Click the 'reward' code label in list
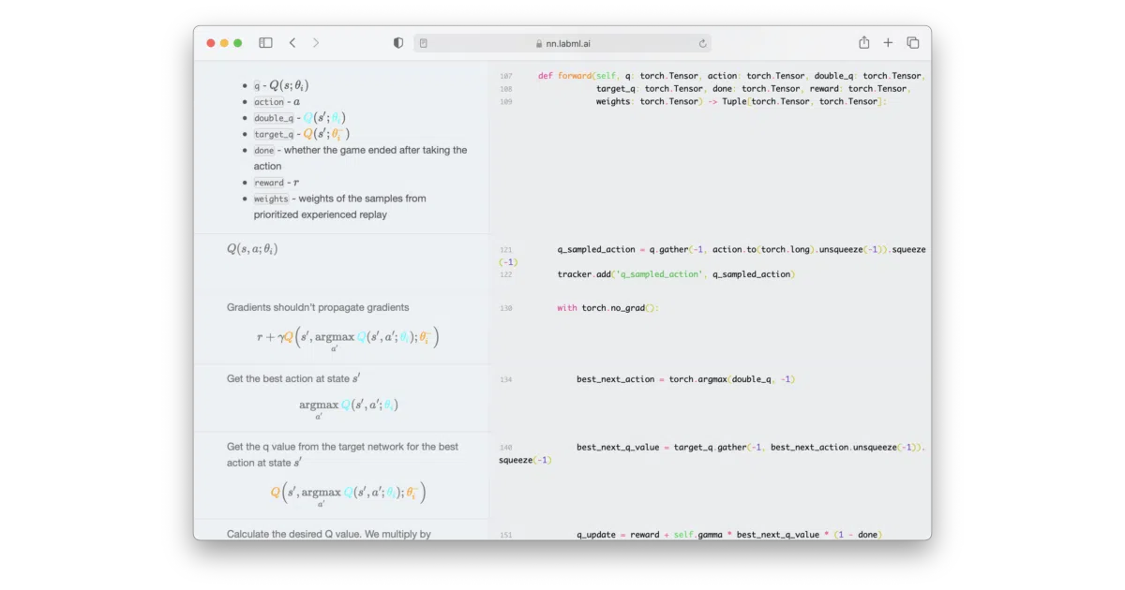Image resolution: width=1125 pixels, height=590 pixels. (x=269, y=183)
